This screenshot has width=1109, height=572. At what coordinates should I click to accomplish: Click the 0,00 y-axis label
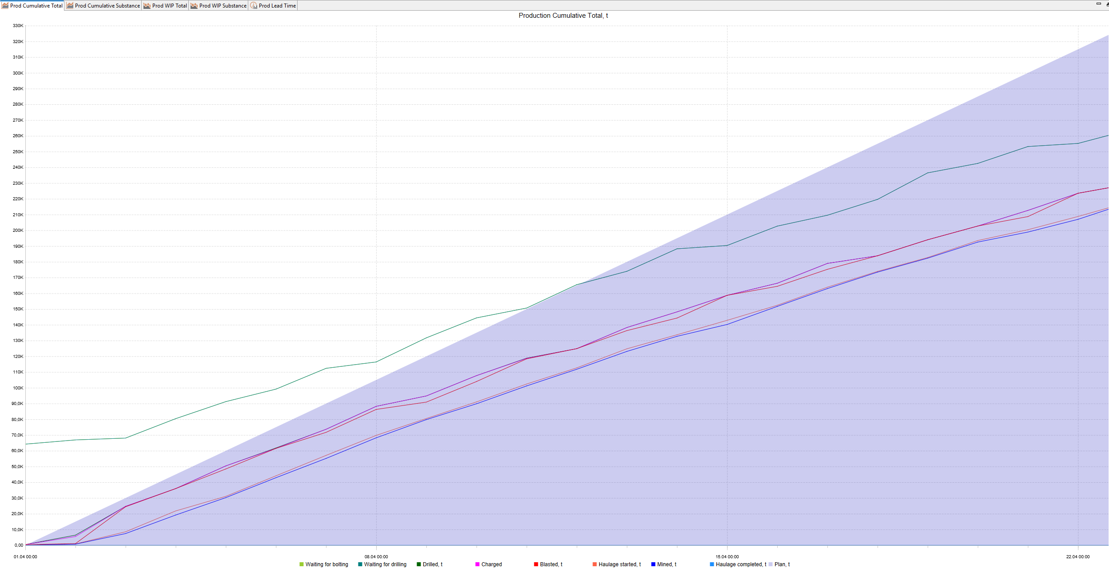tap(19, 545)
